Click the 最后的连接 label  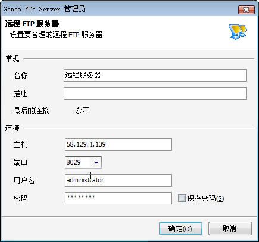(32, 110)
